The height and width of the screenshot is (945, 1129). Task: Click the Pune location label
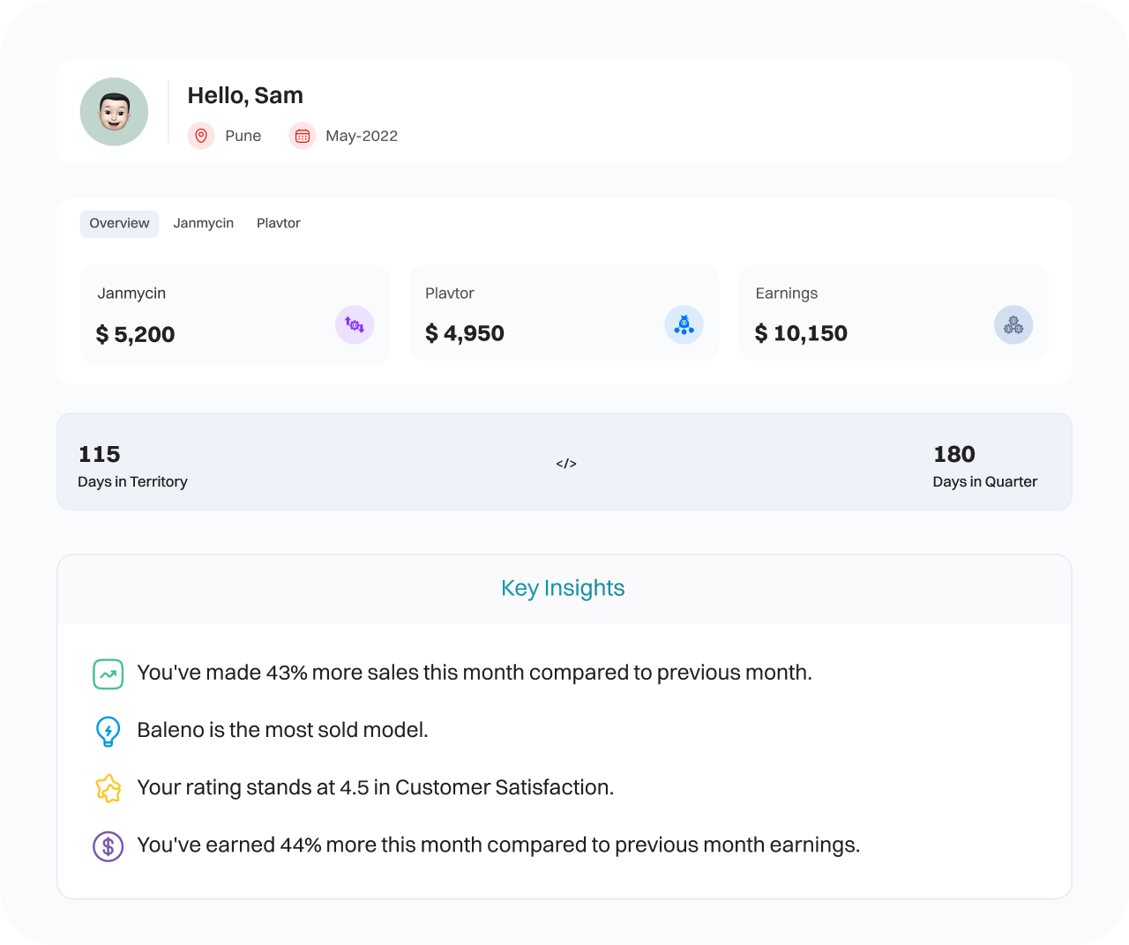(243, 136)
